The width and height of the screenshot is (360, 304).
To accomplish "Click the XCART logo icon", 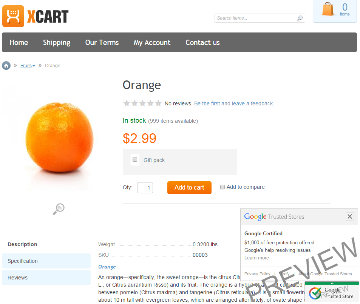I will click(x=13, y=16).
